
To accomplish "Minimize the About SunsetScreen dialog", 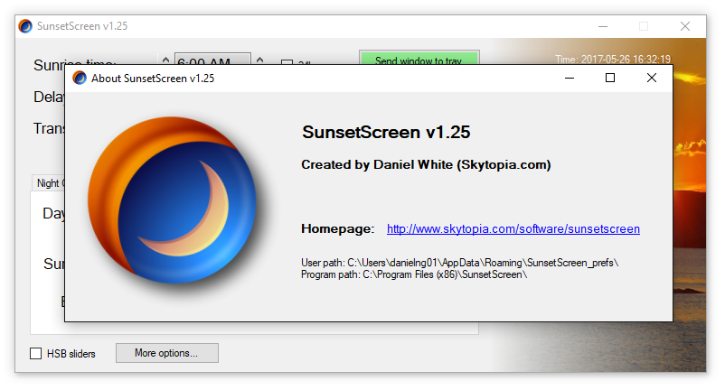I will pos(570,78).
